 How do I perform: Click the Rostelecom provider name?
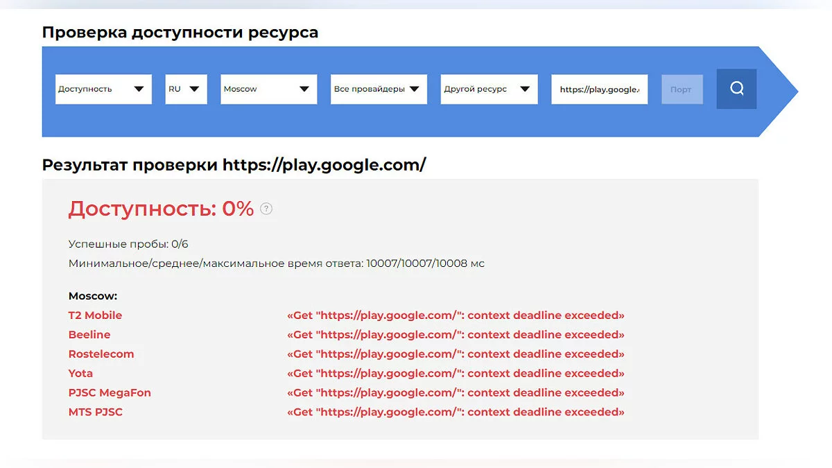tap(101, 354)
